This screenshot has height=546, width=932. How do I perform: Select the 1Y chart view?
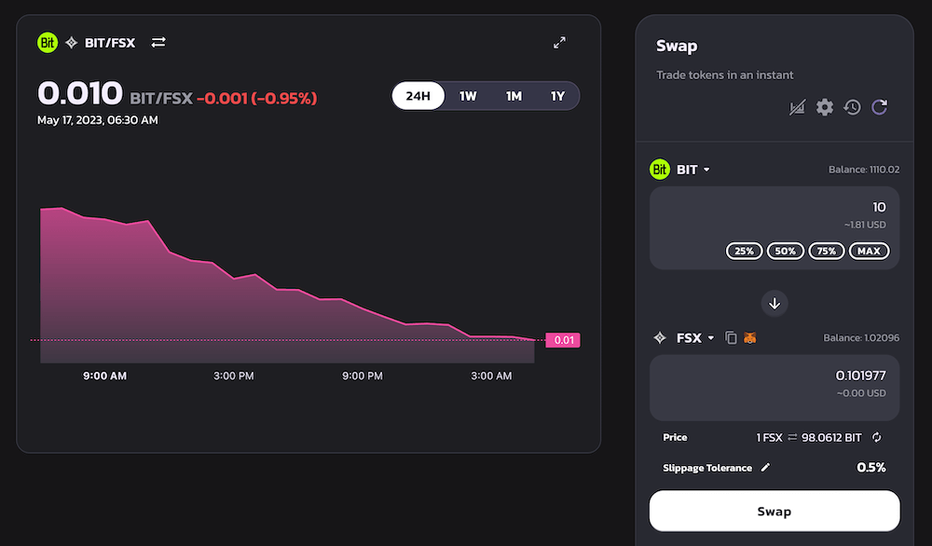click(x=556, y=95)
